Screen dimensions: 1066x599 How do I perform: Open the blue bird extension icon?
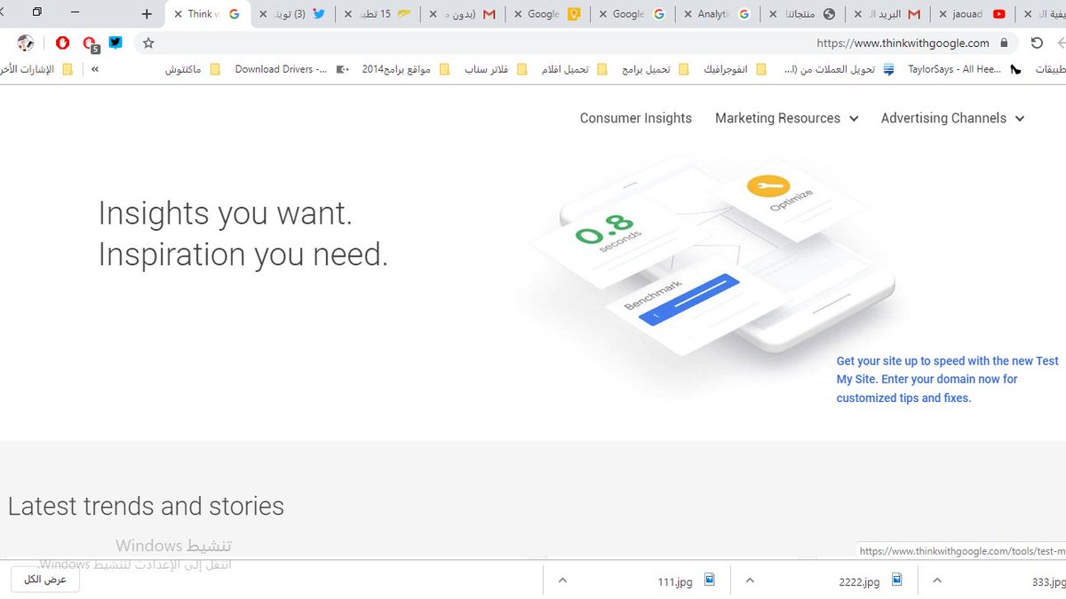click(x=116, y=42)
